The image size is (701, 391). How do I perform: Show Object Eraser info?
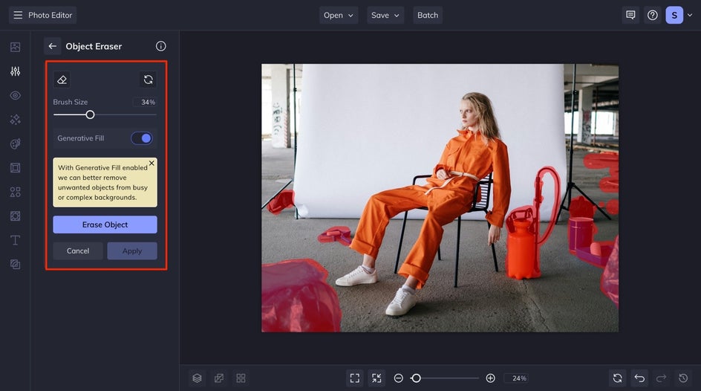[161, 46]
